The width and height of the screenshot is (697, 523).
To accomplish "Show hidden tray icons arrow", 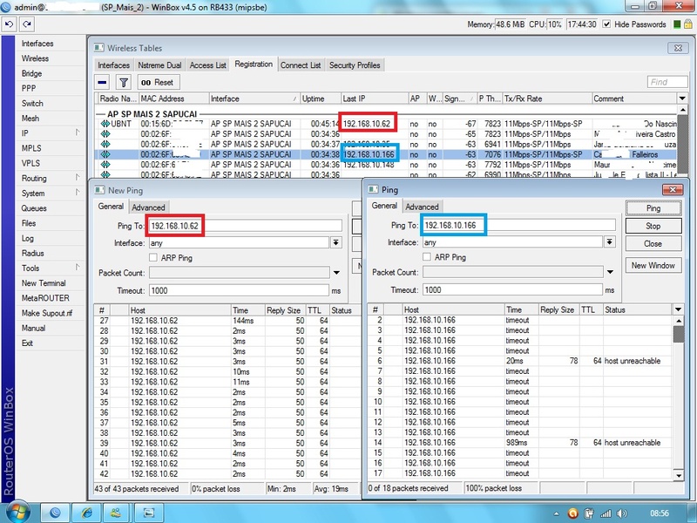I will click(556, 513).
